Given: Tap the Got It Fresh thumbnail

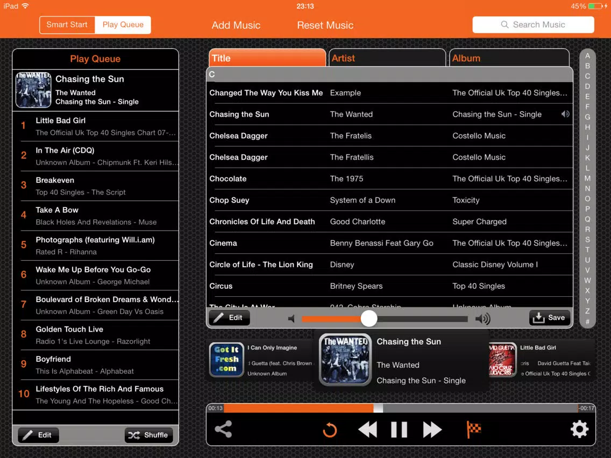Looking at the screenshot, I should pyautogui.click(x=226, y=360).
